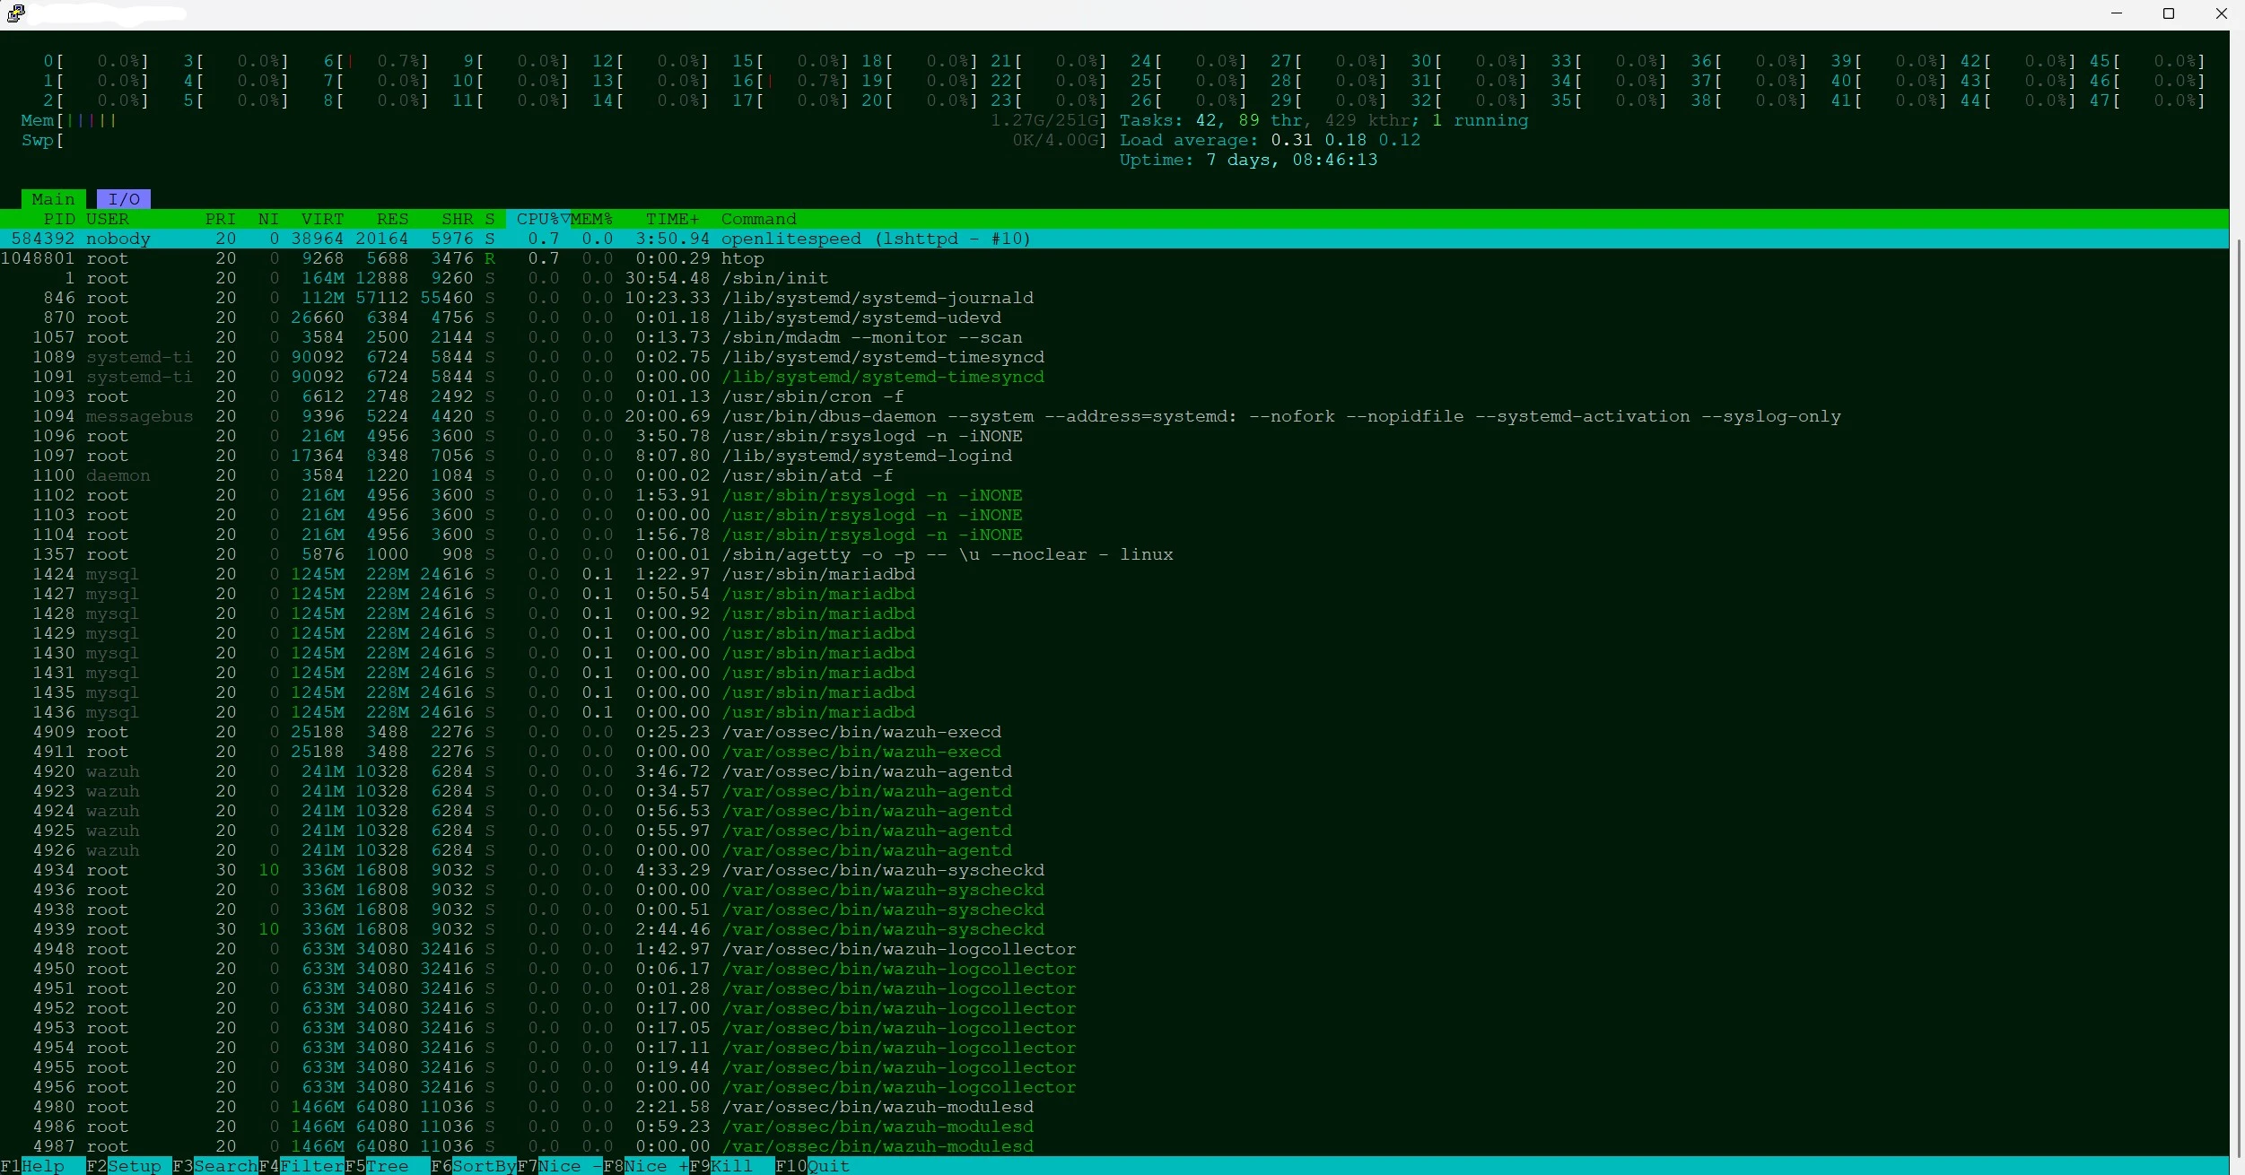Screen dimensions: 2245x1175
Task: Select the /sbin/init process row
Action: (1114, 278)
